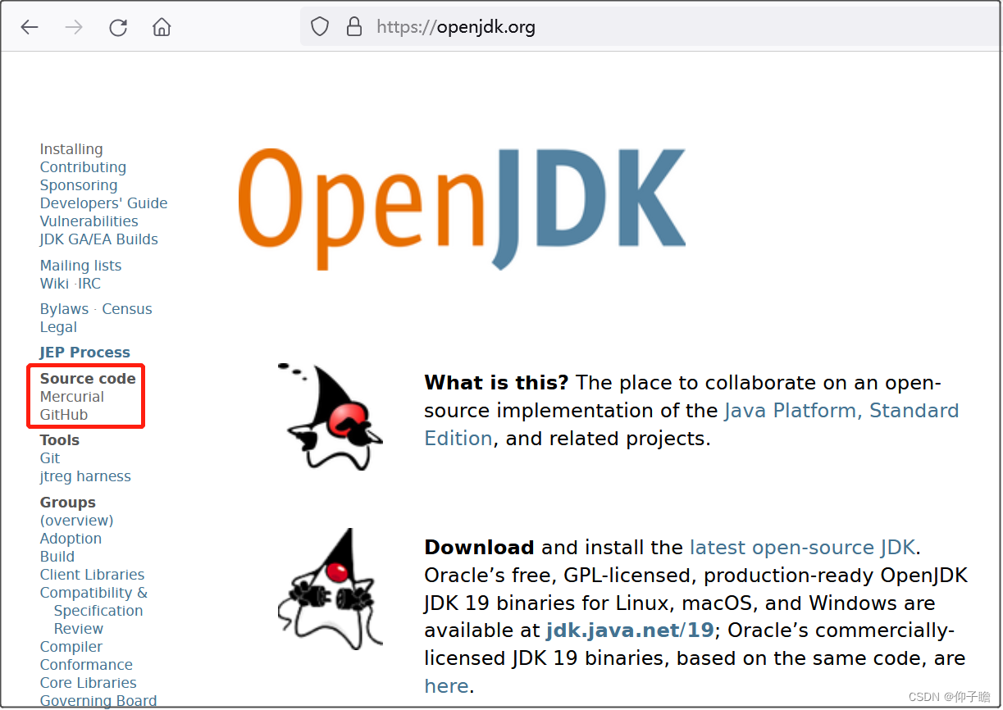Image resolution: width=1003 pixels, height=710 pixels.
Task: Open the Contributing link
Action: click(83, 167)
